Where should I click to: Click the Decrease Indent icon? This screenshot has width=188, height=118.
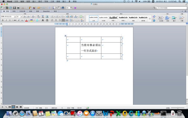tap(68, 16)
